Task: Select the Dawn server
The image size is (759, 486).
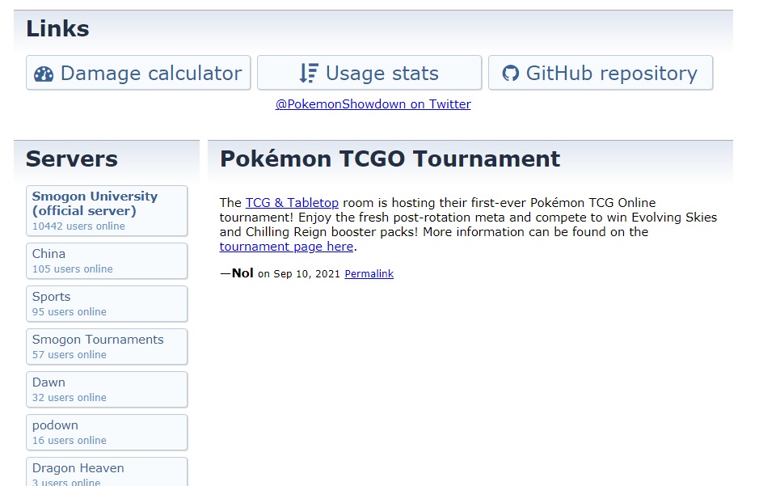Action: (107, 390)
